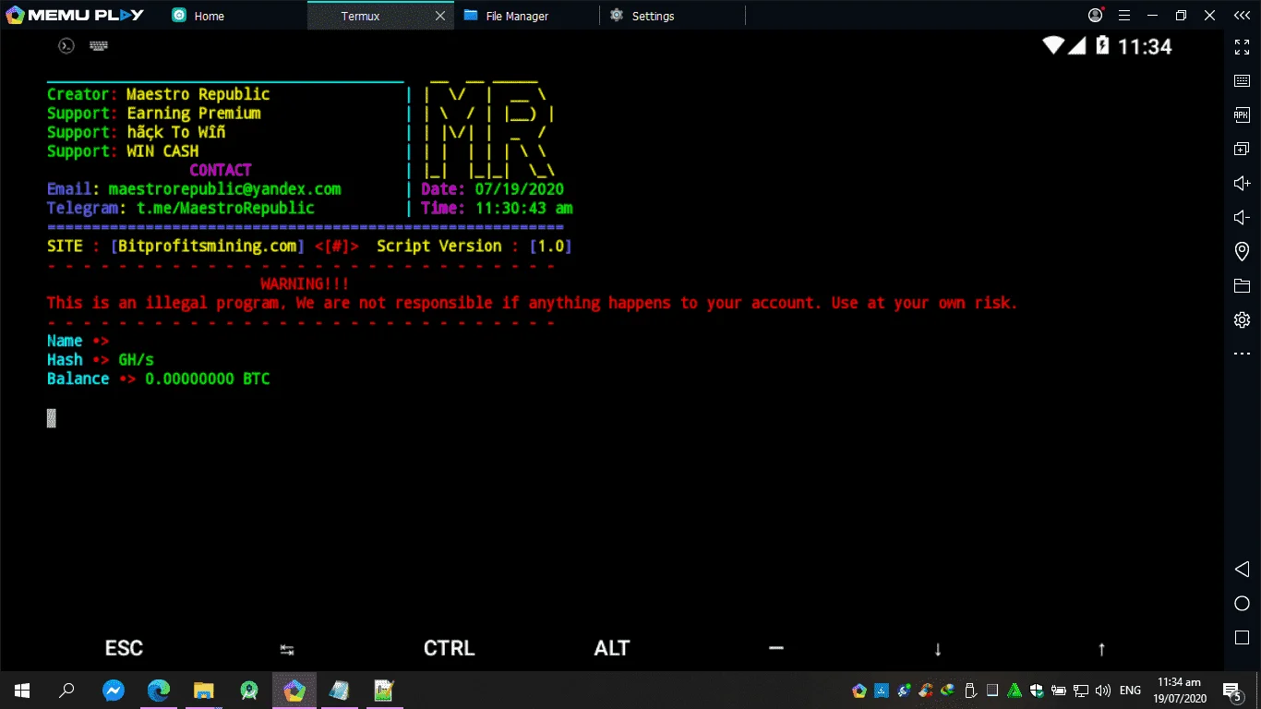Open Android Studio from the taskbar
Screen dimensions: 1261x709
click(x=249, y=691)
